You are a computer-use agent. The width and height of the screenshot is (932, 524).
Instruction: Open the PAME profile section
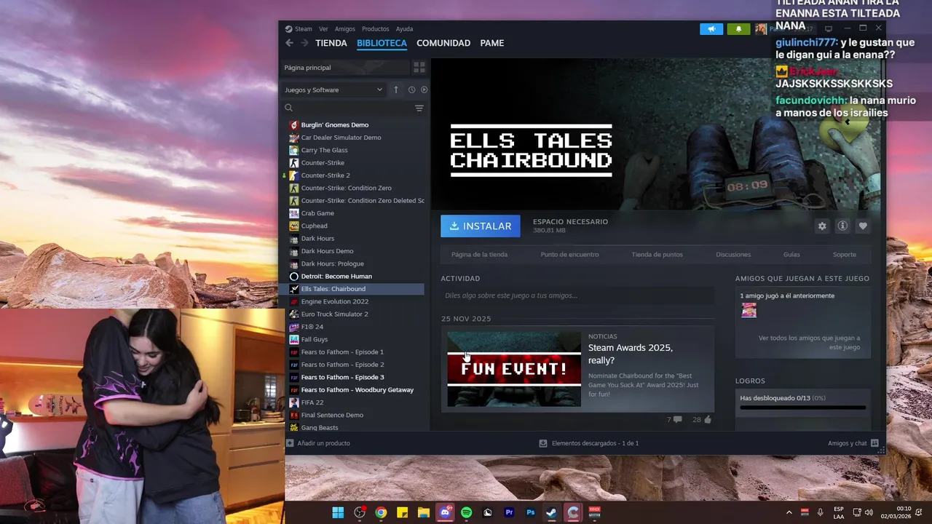pyautogui.click(x=492, y=43)
